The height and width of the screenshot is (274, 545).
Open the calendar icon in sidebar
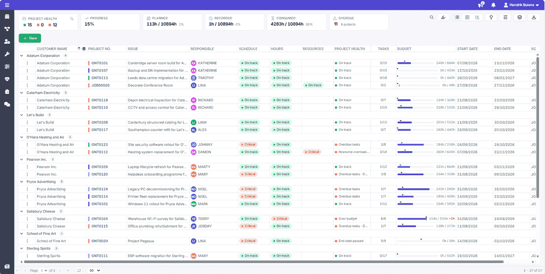pos(7,17)
